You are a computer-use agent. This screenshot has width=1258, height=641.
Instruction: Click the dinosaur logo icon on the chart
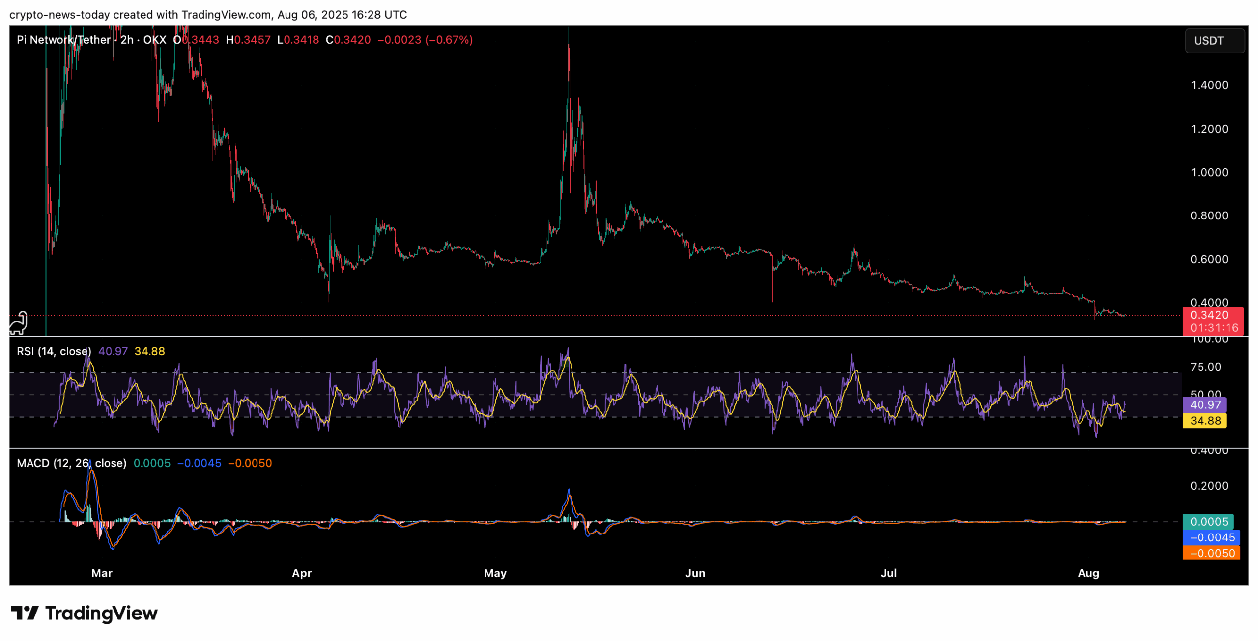pos(19,322)
